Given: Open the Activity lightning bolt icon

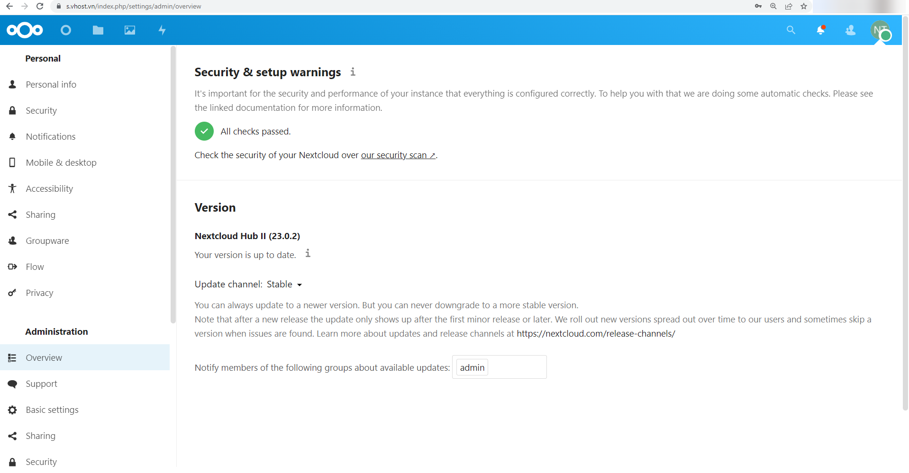Looking at the screenshot, I should coord(162,30).
